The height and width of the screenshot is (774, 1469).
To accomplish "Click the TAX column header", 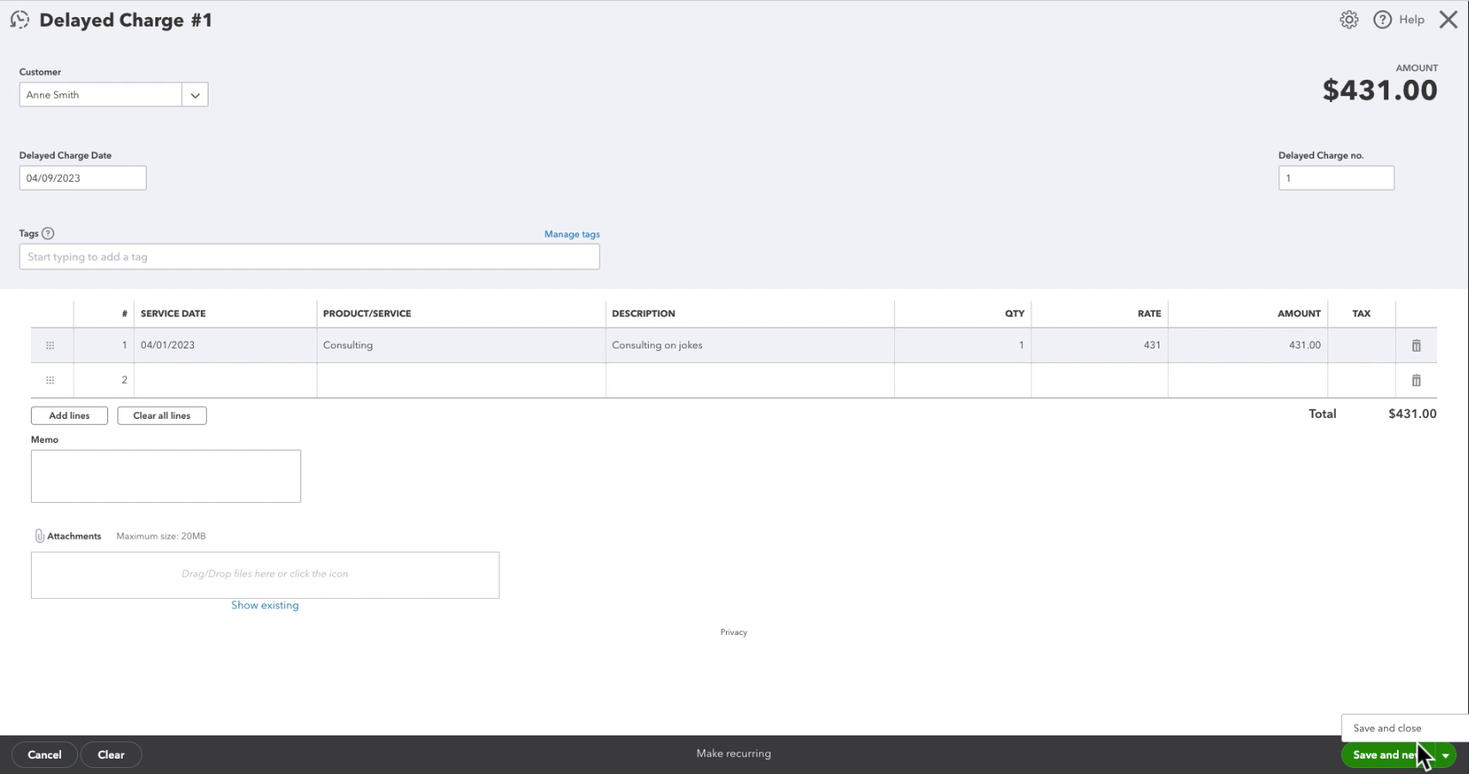I will 1361,314.
